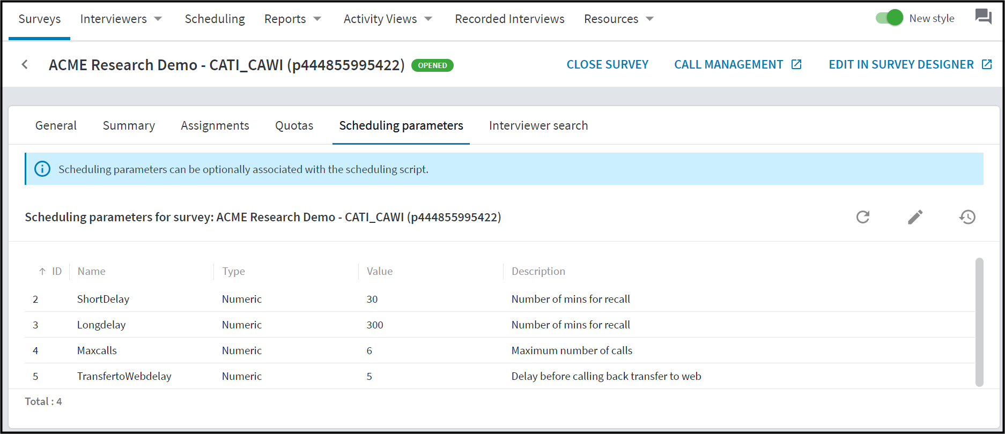This screenshot has height=434, width=1005.
Task: Sort by the Type column header
Action: click(x=233, y=272)
